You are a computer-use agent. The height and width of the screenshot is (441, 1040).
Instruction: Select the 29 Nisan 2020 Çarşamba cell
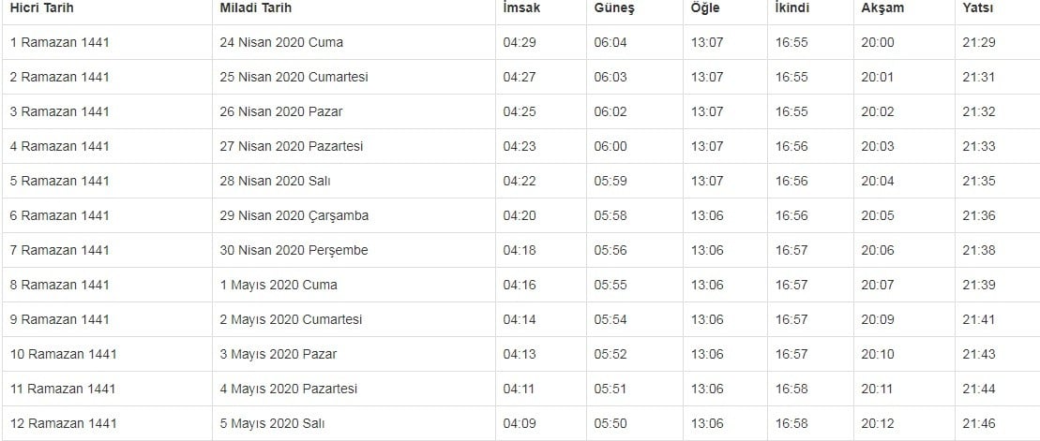[294, 215]
